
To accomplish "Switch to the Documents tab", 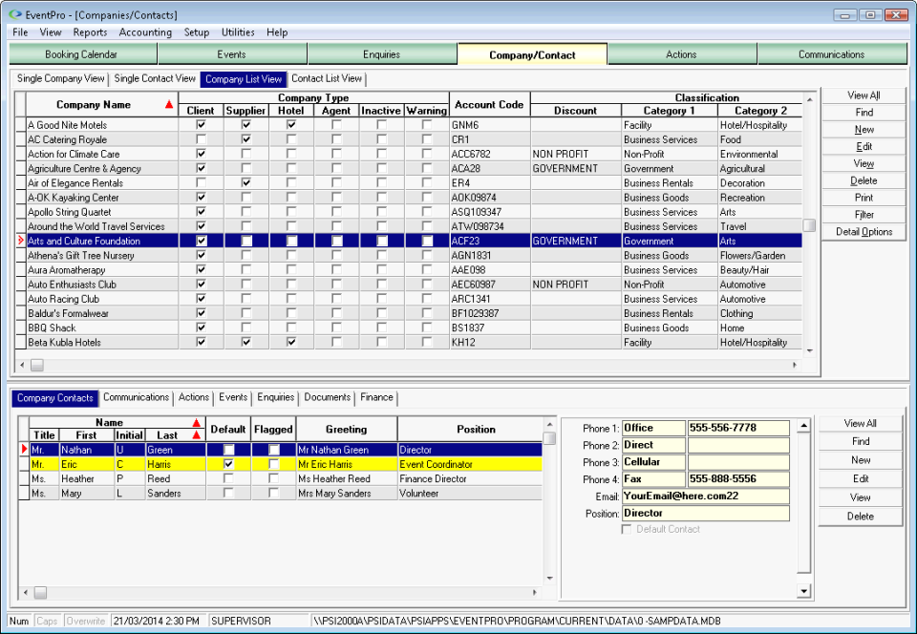I will pyautogui.click(x=327, y=397).
